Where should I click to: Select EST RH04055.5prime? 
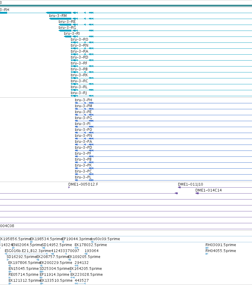221,251
